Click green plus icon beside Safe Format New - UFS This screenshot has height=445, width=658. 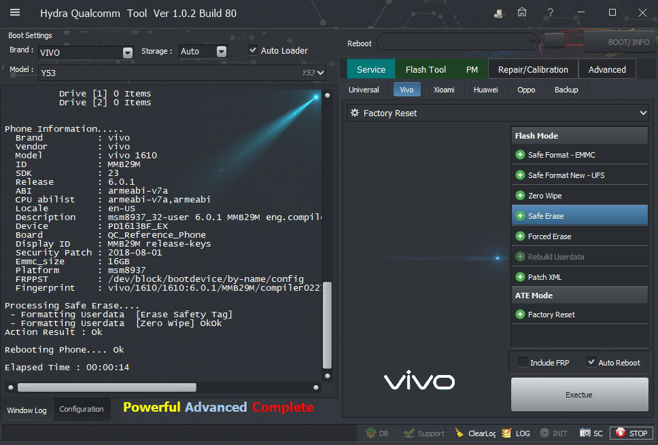coord(520,175)
